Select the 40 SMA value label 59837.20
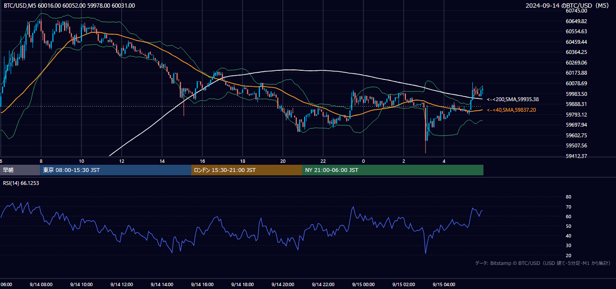The width and height of the screenshot is (616, 289). [511, 110]
